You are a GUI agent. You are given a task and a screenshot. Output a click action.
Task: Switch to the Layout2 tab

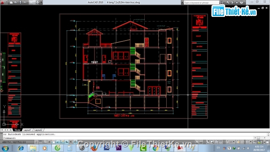[38, 130]
